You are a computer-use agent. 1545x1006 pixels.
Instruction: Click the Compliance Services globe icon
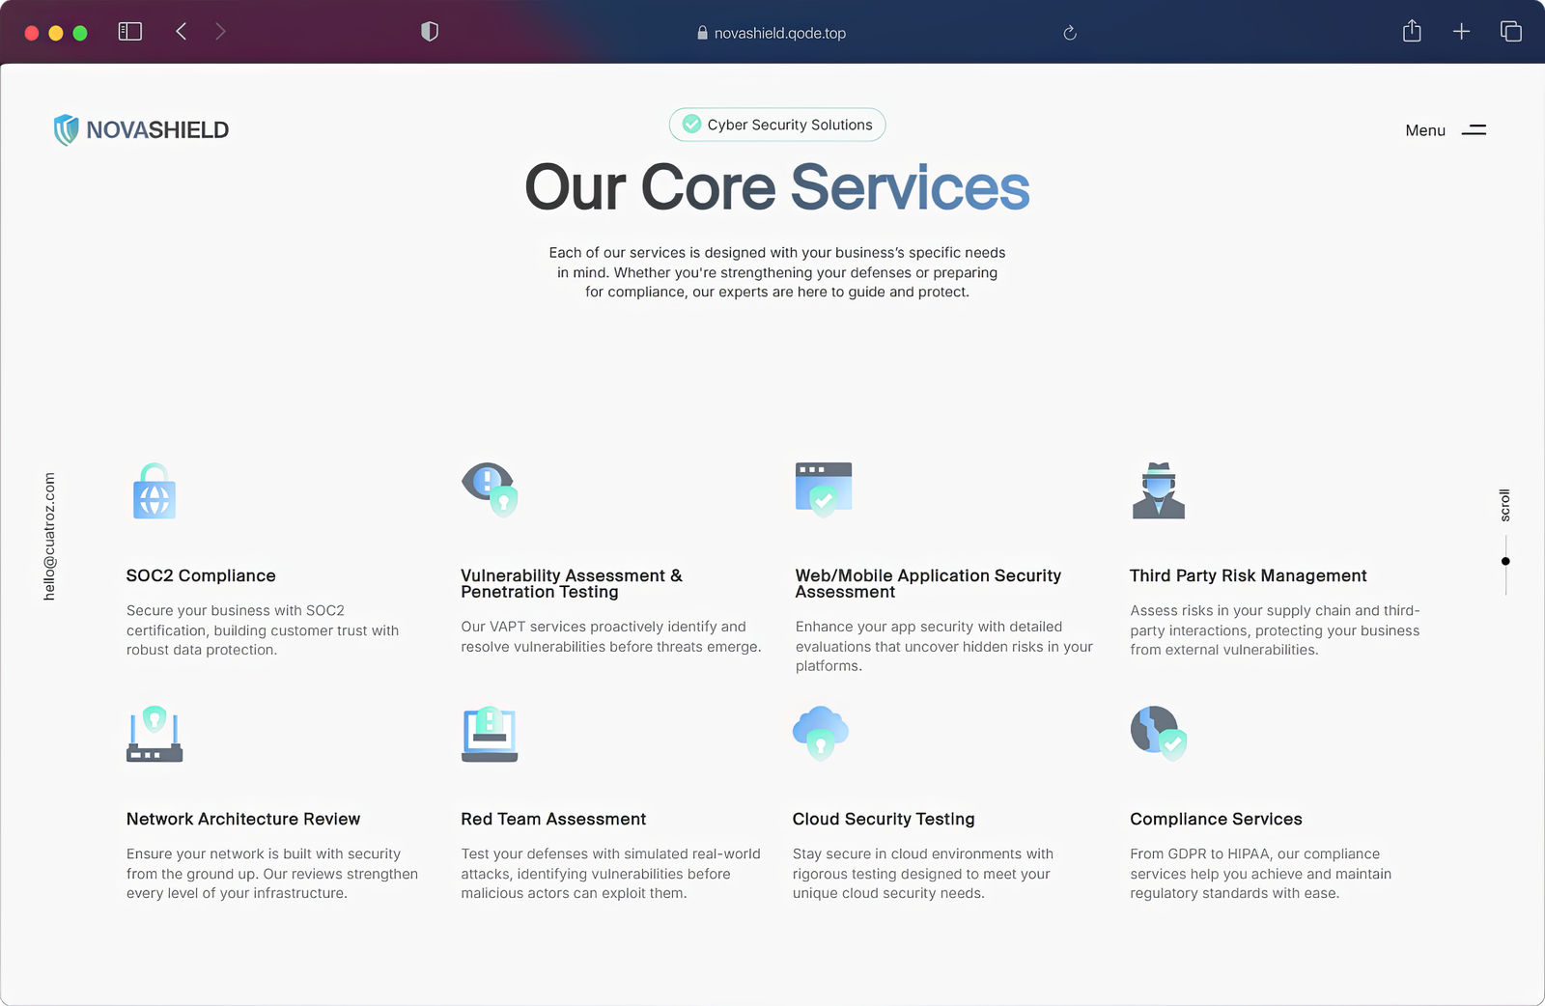tap(1158, 734)
